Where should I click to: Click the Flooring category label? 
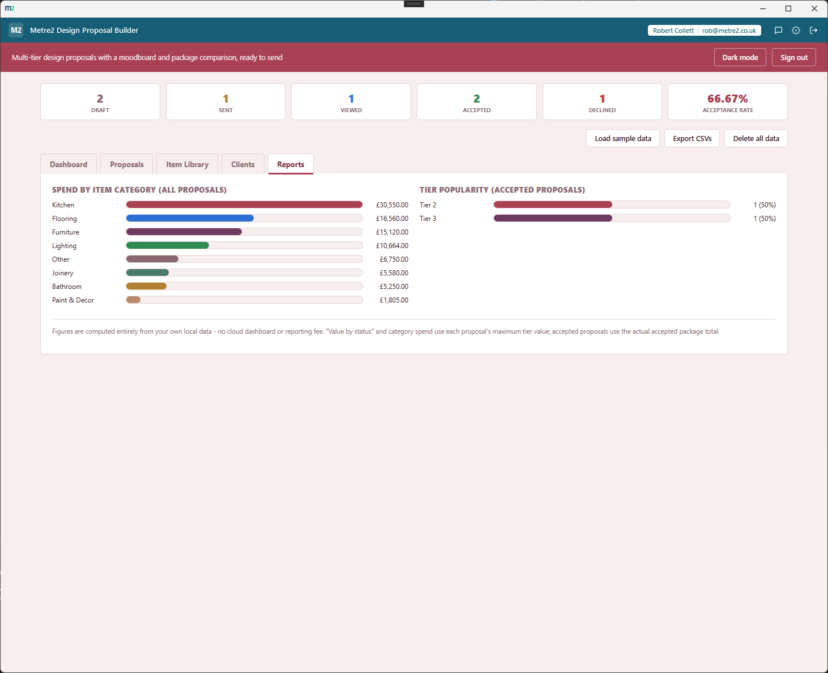click(65, 219)
